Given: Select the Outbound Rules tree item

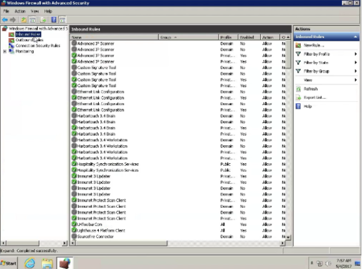Looking at the screenshot, I should coord(29,40).
